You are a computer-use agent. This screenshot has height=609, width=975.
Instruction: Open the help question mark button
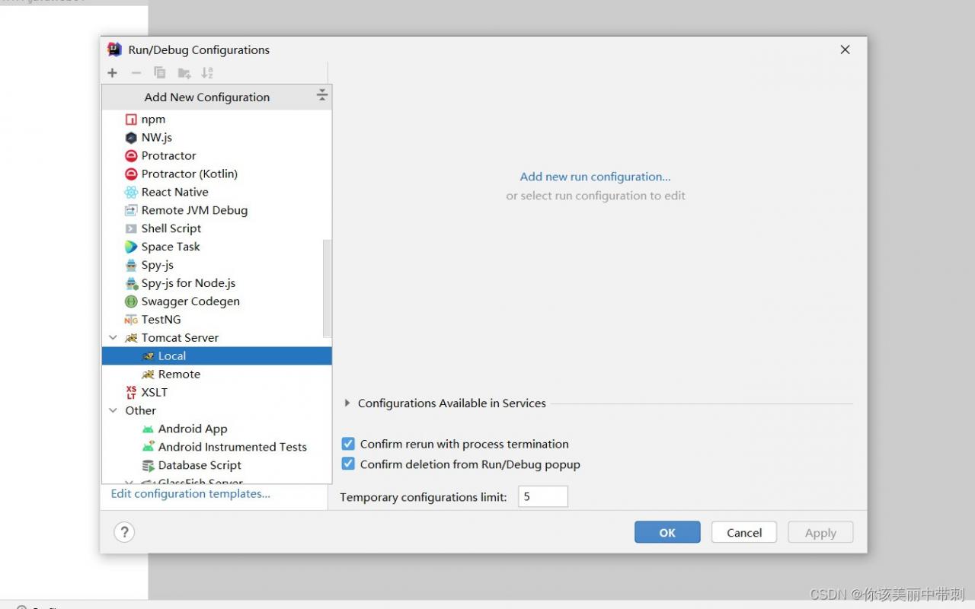124,532
